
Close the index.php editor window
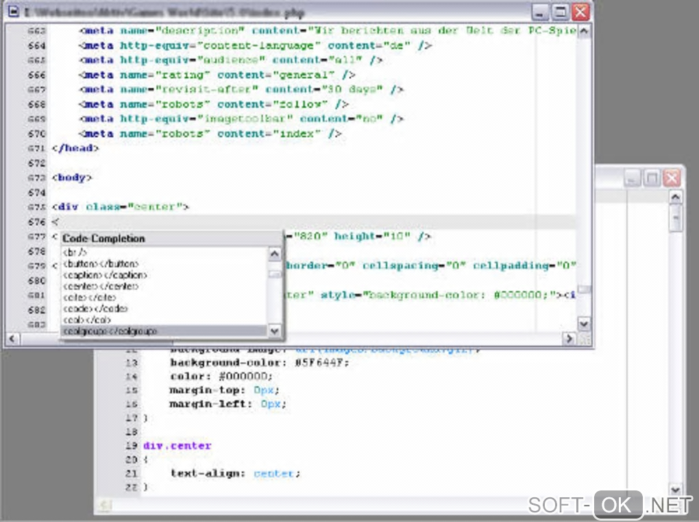pos(581,12)
